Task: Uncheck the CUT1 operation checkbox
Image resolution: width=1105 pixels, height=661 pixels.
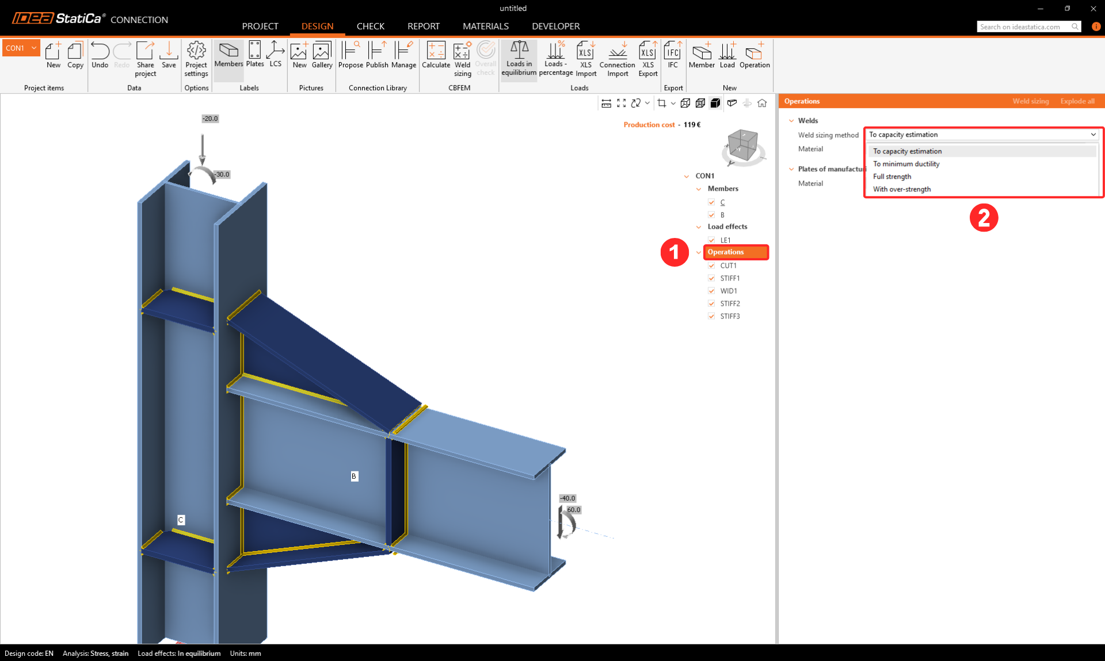Action: tap(712, 266)
